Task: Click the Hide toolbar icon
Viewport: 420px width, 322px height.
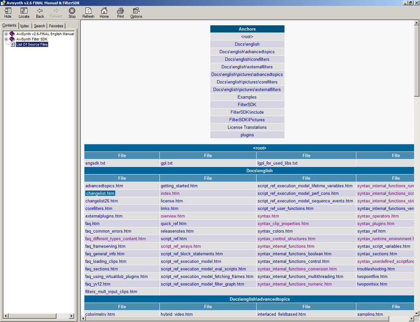Action: pyautogui.click(x=8, y=12)
